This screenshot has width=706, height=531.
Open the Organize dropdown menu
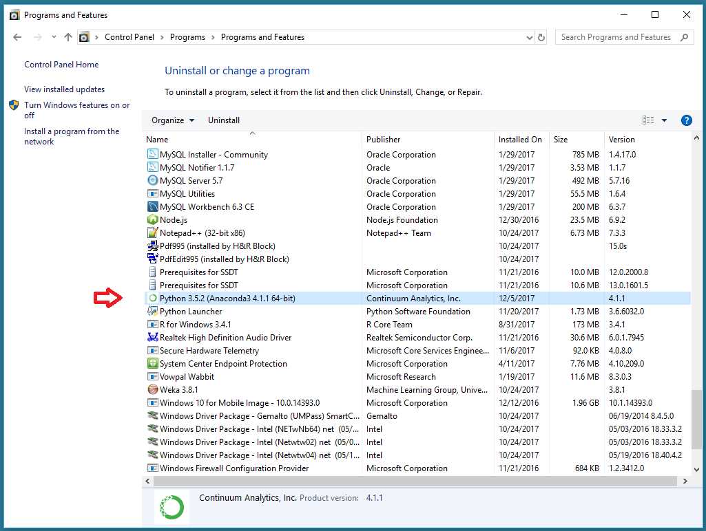pyautogui.click(x=172, y=120)
